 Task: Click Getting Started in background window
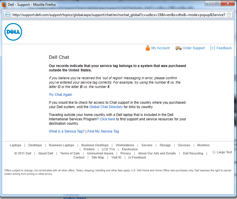[x=76, y=198]
